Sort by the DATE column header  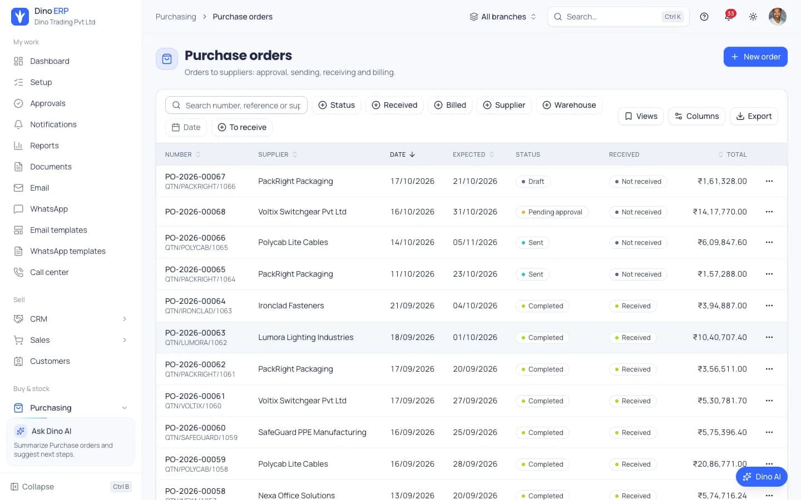coord(403,154)
